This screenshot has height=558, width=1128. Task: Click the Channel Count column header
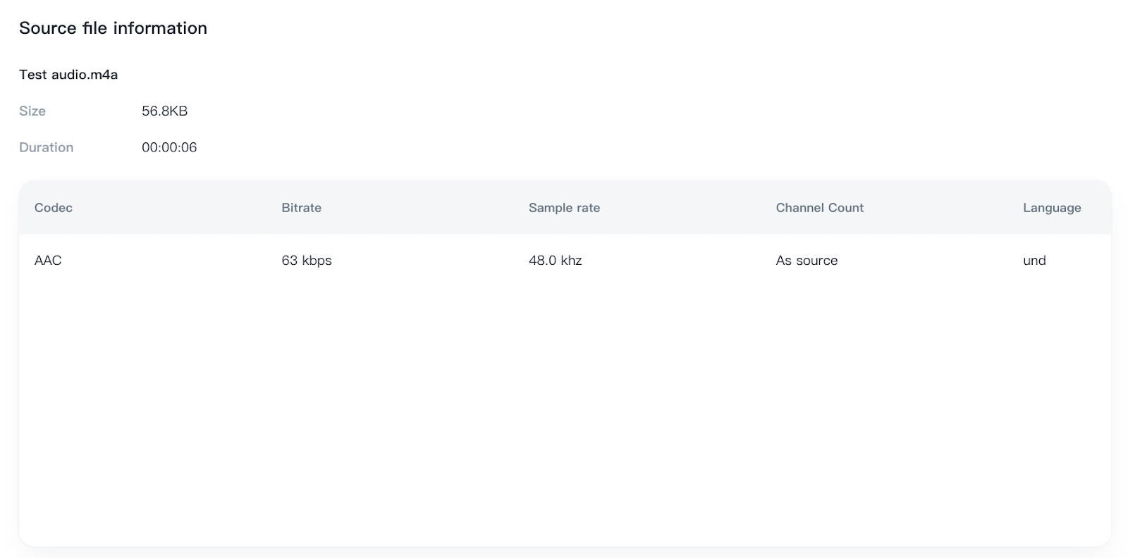pos(819,208)
